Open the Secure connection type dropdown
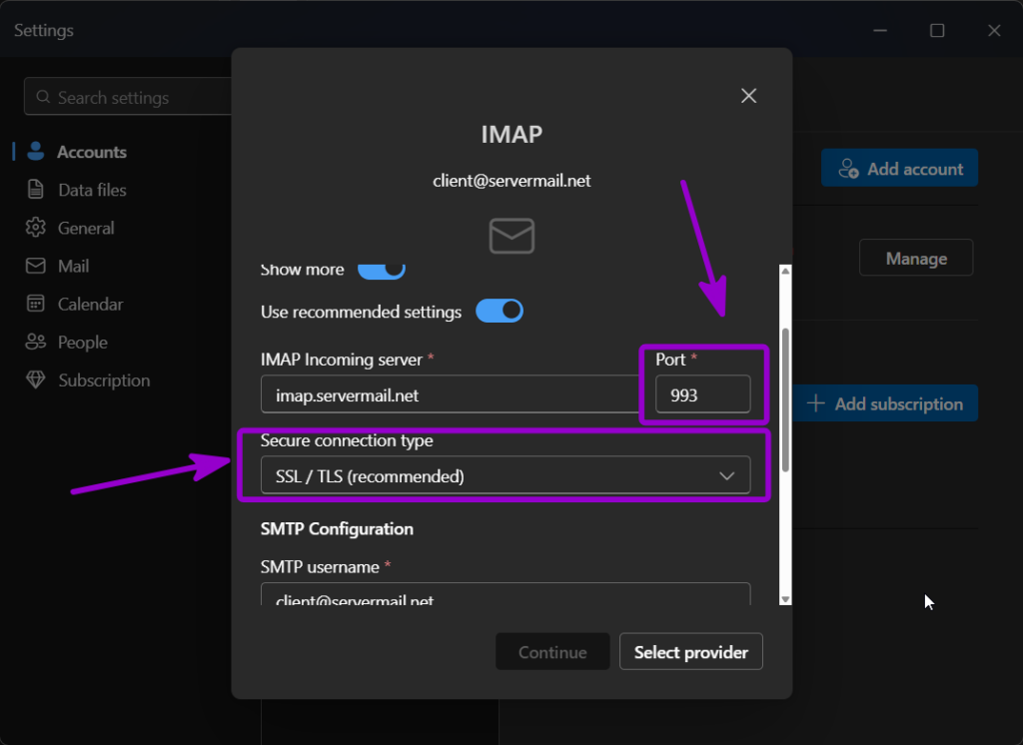 506,475
